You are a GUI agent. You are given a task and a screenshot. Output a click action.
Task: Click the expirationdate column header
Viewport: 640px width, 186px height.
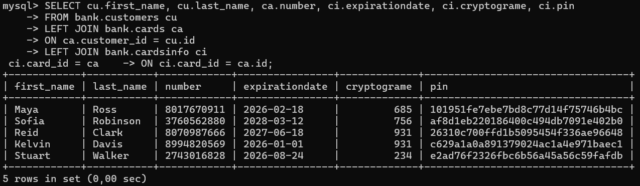click(x=286, y=87)
